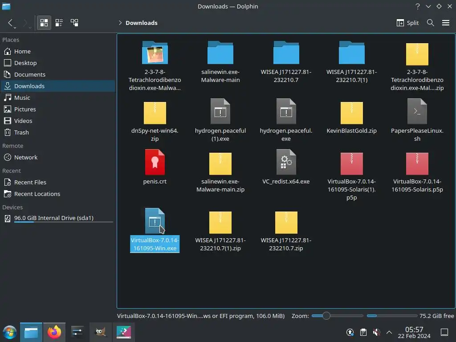Open Music in Places panel
Screen dimensions: 456x342
tap(57, 98)
